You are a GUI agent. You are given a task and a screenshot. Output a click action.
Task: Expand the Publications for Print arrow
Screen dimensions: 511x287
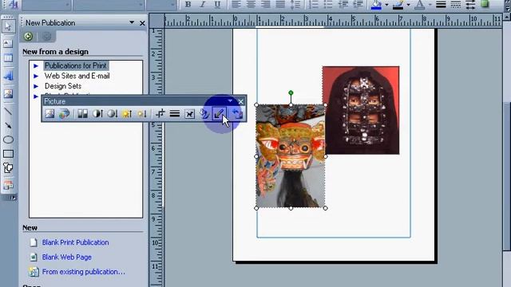[36, 66]
